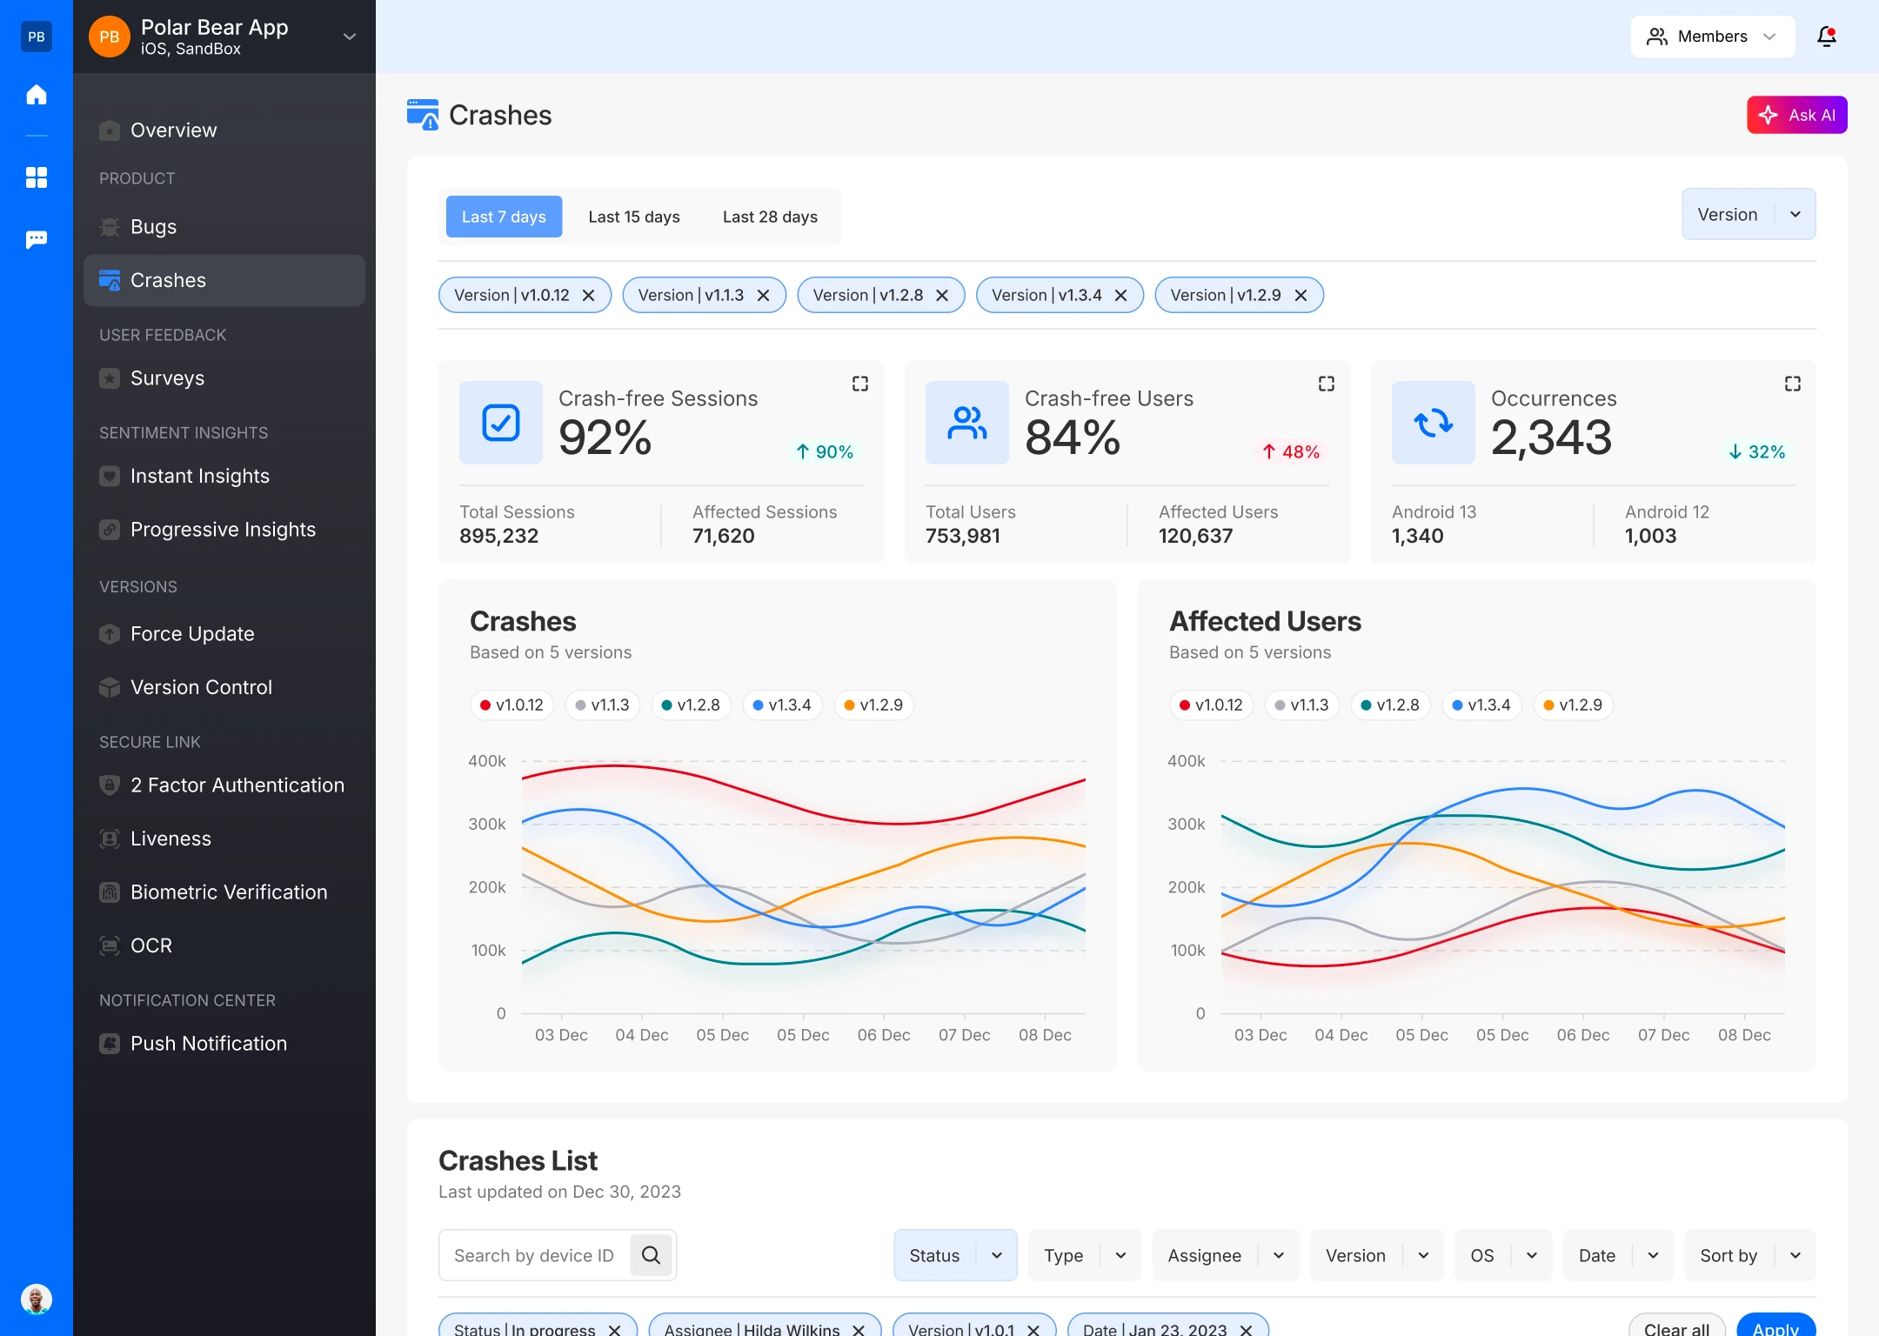Open the Version dropdown at top right
1879x1336 pixels.
[x=1748, y=215]
